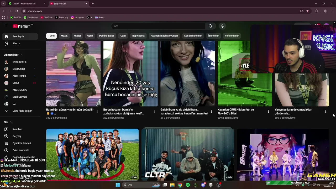Play the 57:40 group video thumbnail
This screenshot has width=336, height=189.
click(x=92, y=154)
